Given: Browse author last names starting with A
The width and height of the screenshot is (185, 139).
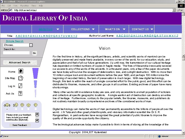Looking at the screenshot, I should click(x=117, y=36).
